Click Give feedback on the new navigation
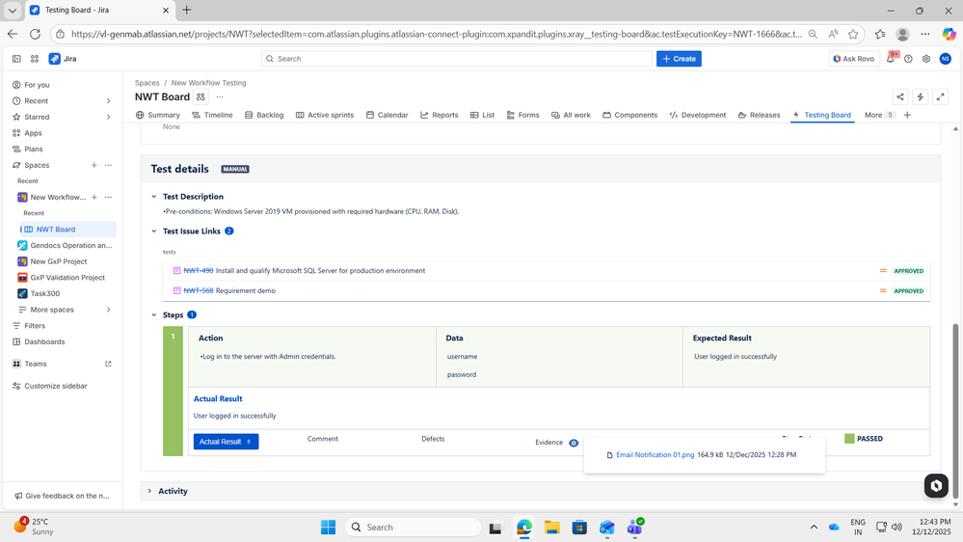963x542 pixels. (x=62, y=496)
